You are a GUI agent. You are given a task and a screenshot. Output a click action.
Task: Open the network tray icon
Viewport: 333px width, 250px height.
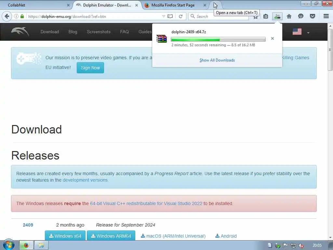(x=293, y=245)
